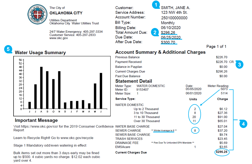The image size is (252, 164).
Task: Select the Payment Received amount $226.70 CR
Action: tap(225, 62)
